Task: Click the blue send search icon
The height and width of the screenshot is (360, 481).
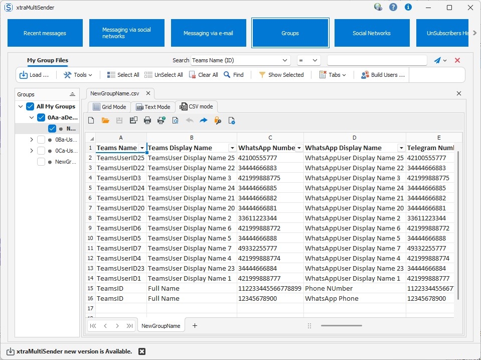Action: coord(437,61)
